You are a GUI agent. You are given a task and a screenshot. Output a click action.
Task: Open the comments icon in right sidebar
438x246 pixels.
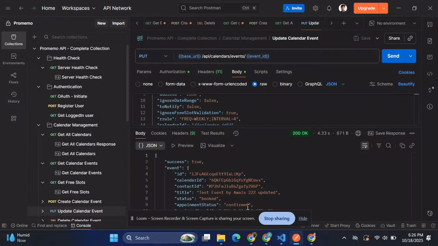(x=429, y=57)
